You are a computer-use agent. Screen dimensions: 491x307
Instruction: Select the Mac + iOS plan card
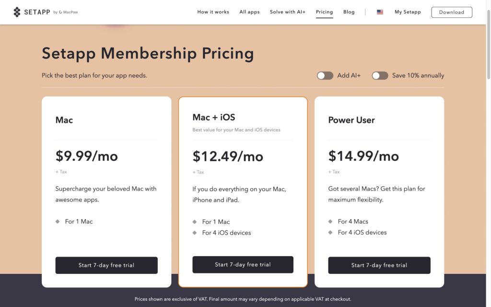pos(243,144)
